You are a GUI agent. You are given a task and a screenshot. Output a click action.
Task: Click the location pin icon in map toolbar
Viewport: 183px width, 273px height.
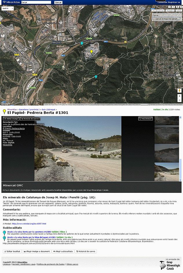click(x=182, y=7)
